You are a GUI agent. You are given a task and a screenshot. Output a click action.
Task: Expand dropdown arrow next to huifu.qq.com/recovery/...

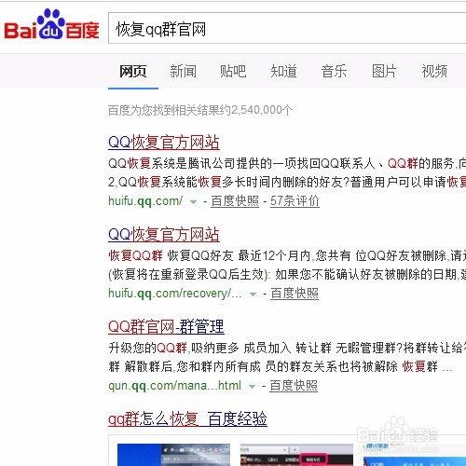pyautogui.click(x=253, y=295)
